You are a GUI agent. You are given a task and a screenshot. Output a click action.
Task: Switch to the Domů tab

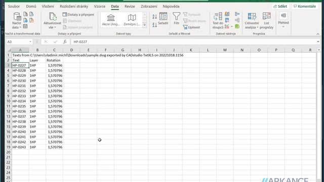pos(31,7)
